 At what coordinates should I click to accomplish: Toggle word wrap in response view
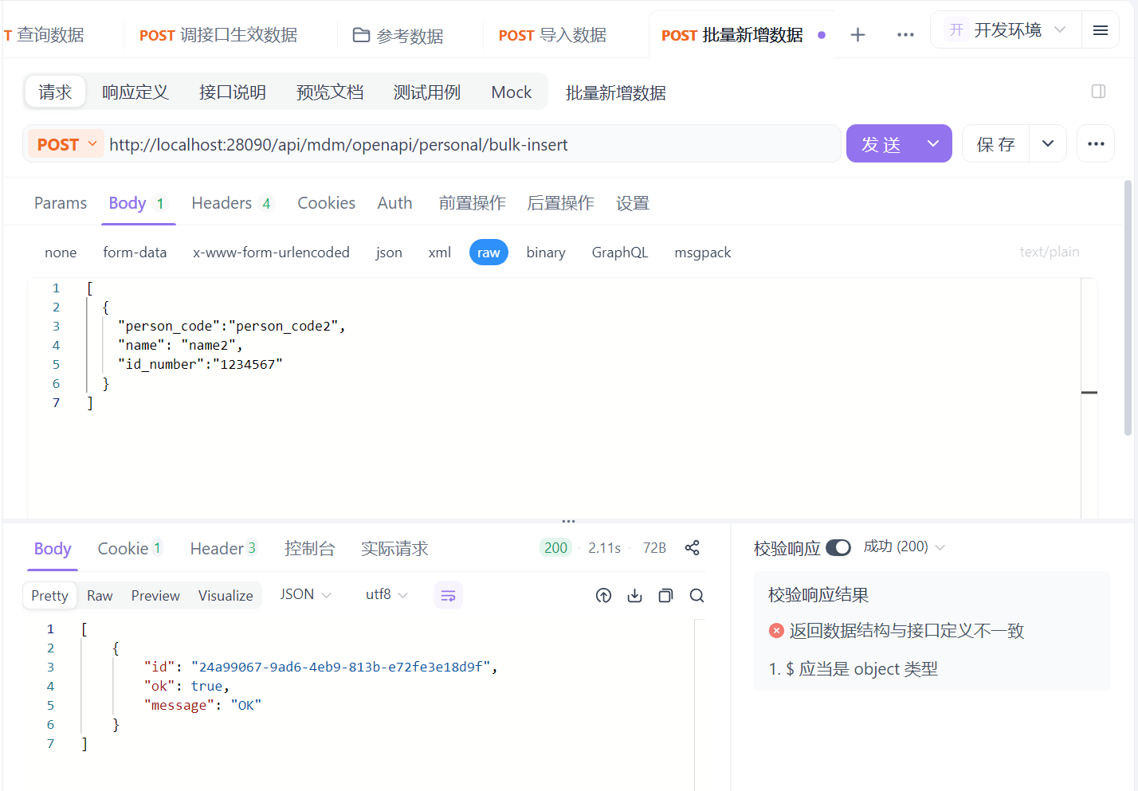coord(448,596)
